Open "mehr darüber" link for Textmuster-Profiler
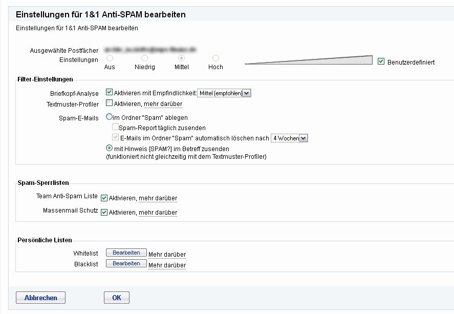The image size is (454, 314). (x=163, y=104)
